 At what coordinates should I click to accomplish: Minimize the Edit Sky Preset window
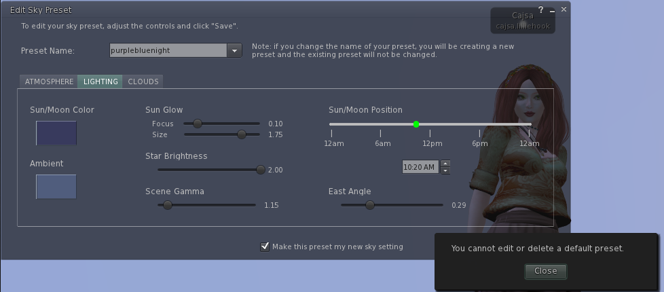552,11
